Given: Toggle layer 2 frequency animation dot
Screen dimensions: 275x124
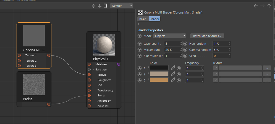Looking at the screenshot, I should click(x=179, y=74).
